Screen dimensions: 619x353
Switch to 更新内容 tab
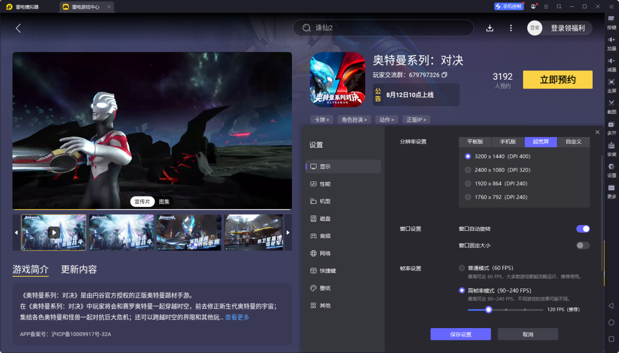pyautogui.click(x=79, y=269)
